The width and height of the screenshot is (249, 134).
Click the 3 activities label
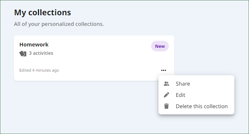click(x=41, y=53)
